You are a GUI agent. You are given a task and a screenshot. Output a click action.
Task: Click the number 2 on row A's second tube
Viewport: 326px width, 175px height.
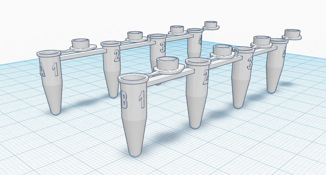tap(117, 56)
